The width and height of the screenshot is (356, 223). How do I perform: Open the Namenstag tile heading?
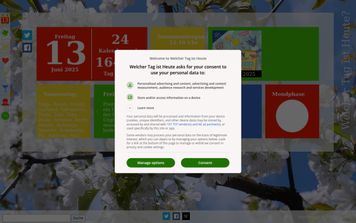click(x=60, y=94)
